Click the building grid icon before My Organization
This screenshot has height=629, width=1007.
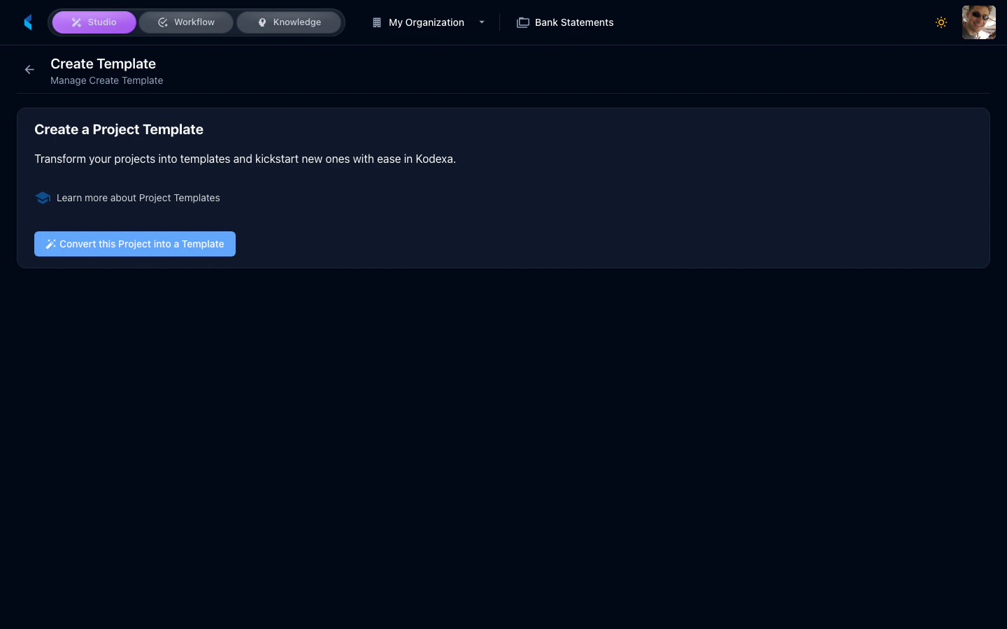click(376, 22)
